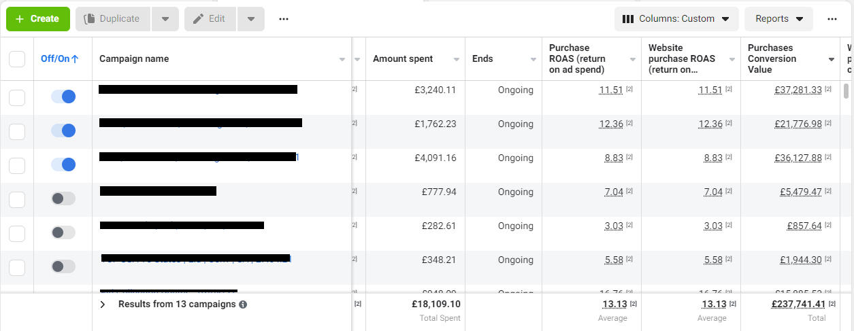Open Amount spent column menu arrow
Image resolution: width=854 pixels, height=331 pixels.
coord(456,60)
